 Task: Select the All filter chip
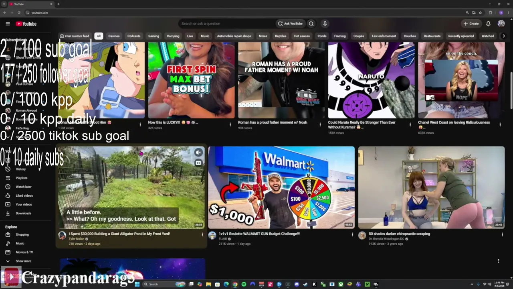point(99,36)
